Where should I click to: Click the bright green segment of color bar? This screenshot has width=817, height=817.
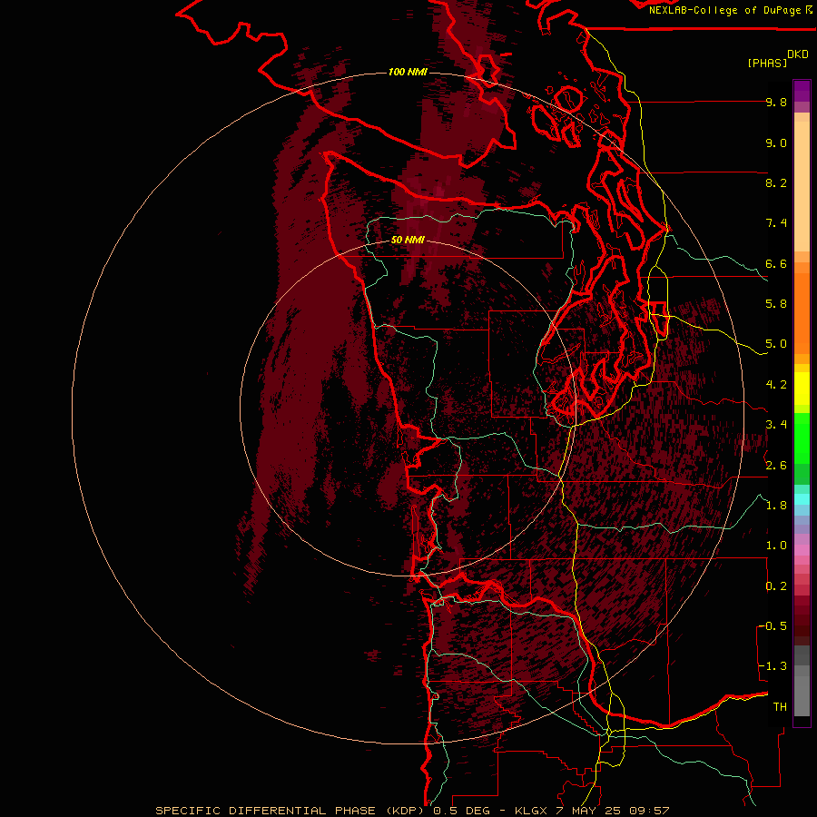[x=802, y=438]
